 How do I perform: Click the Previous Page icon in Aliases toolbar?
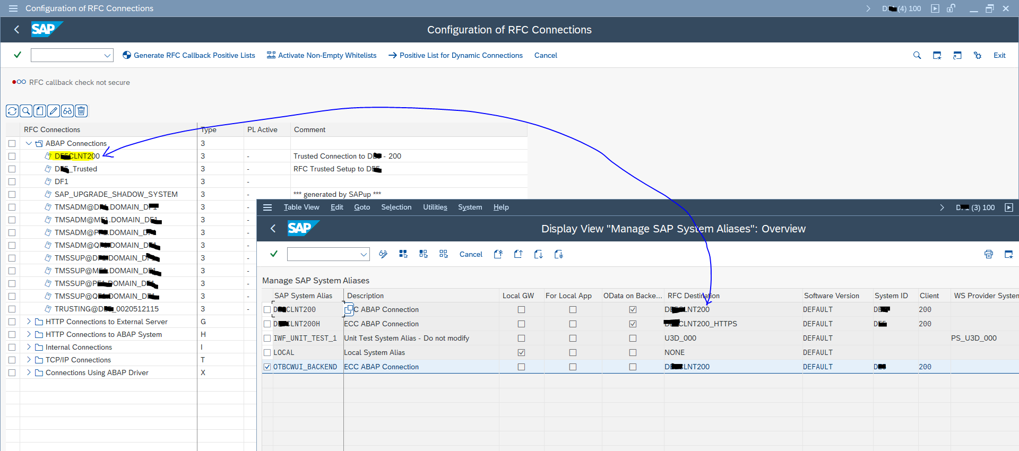518,254
